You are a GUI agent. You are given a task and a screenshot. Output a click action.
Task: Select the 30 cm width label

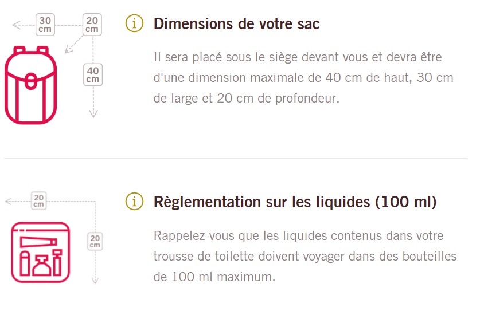click(x=44, y=25)
